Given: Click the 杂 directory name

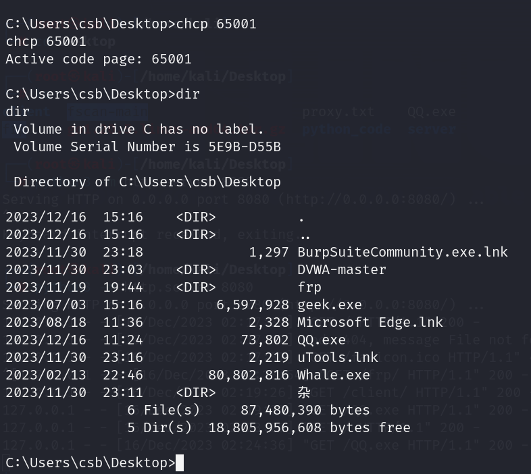Looking at the screenshot, I should [x=304, y=393].
